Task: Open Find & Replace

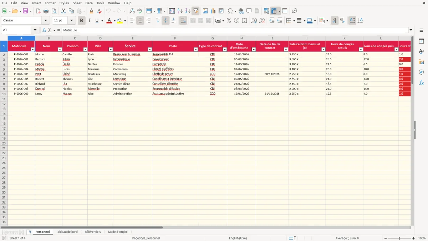Action: pos(132,11)
